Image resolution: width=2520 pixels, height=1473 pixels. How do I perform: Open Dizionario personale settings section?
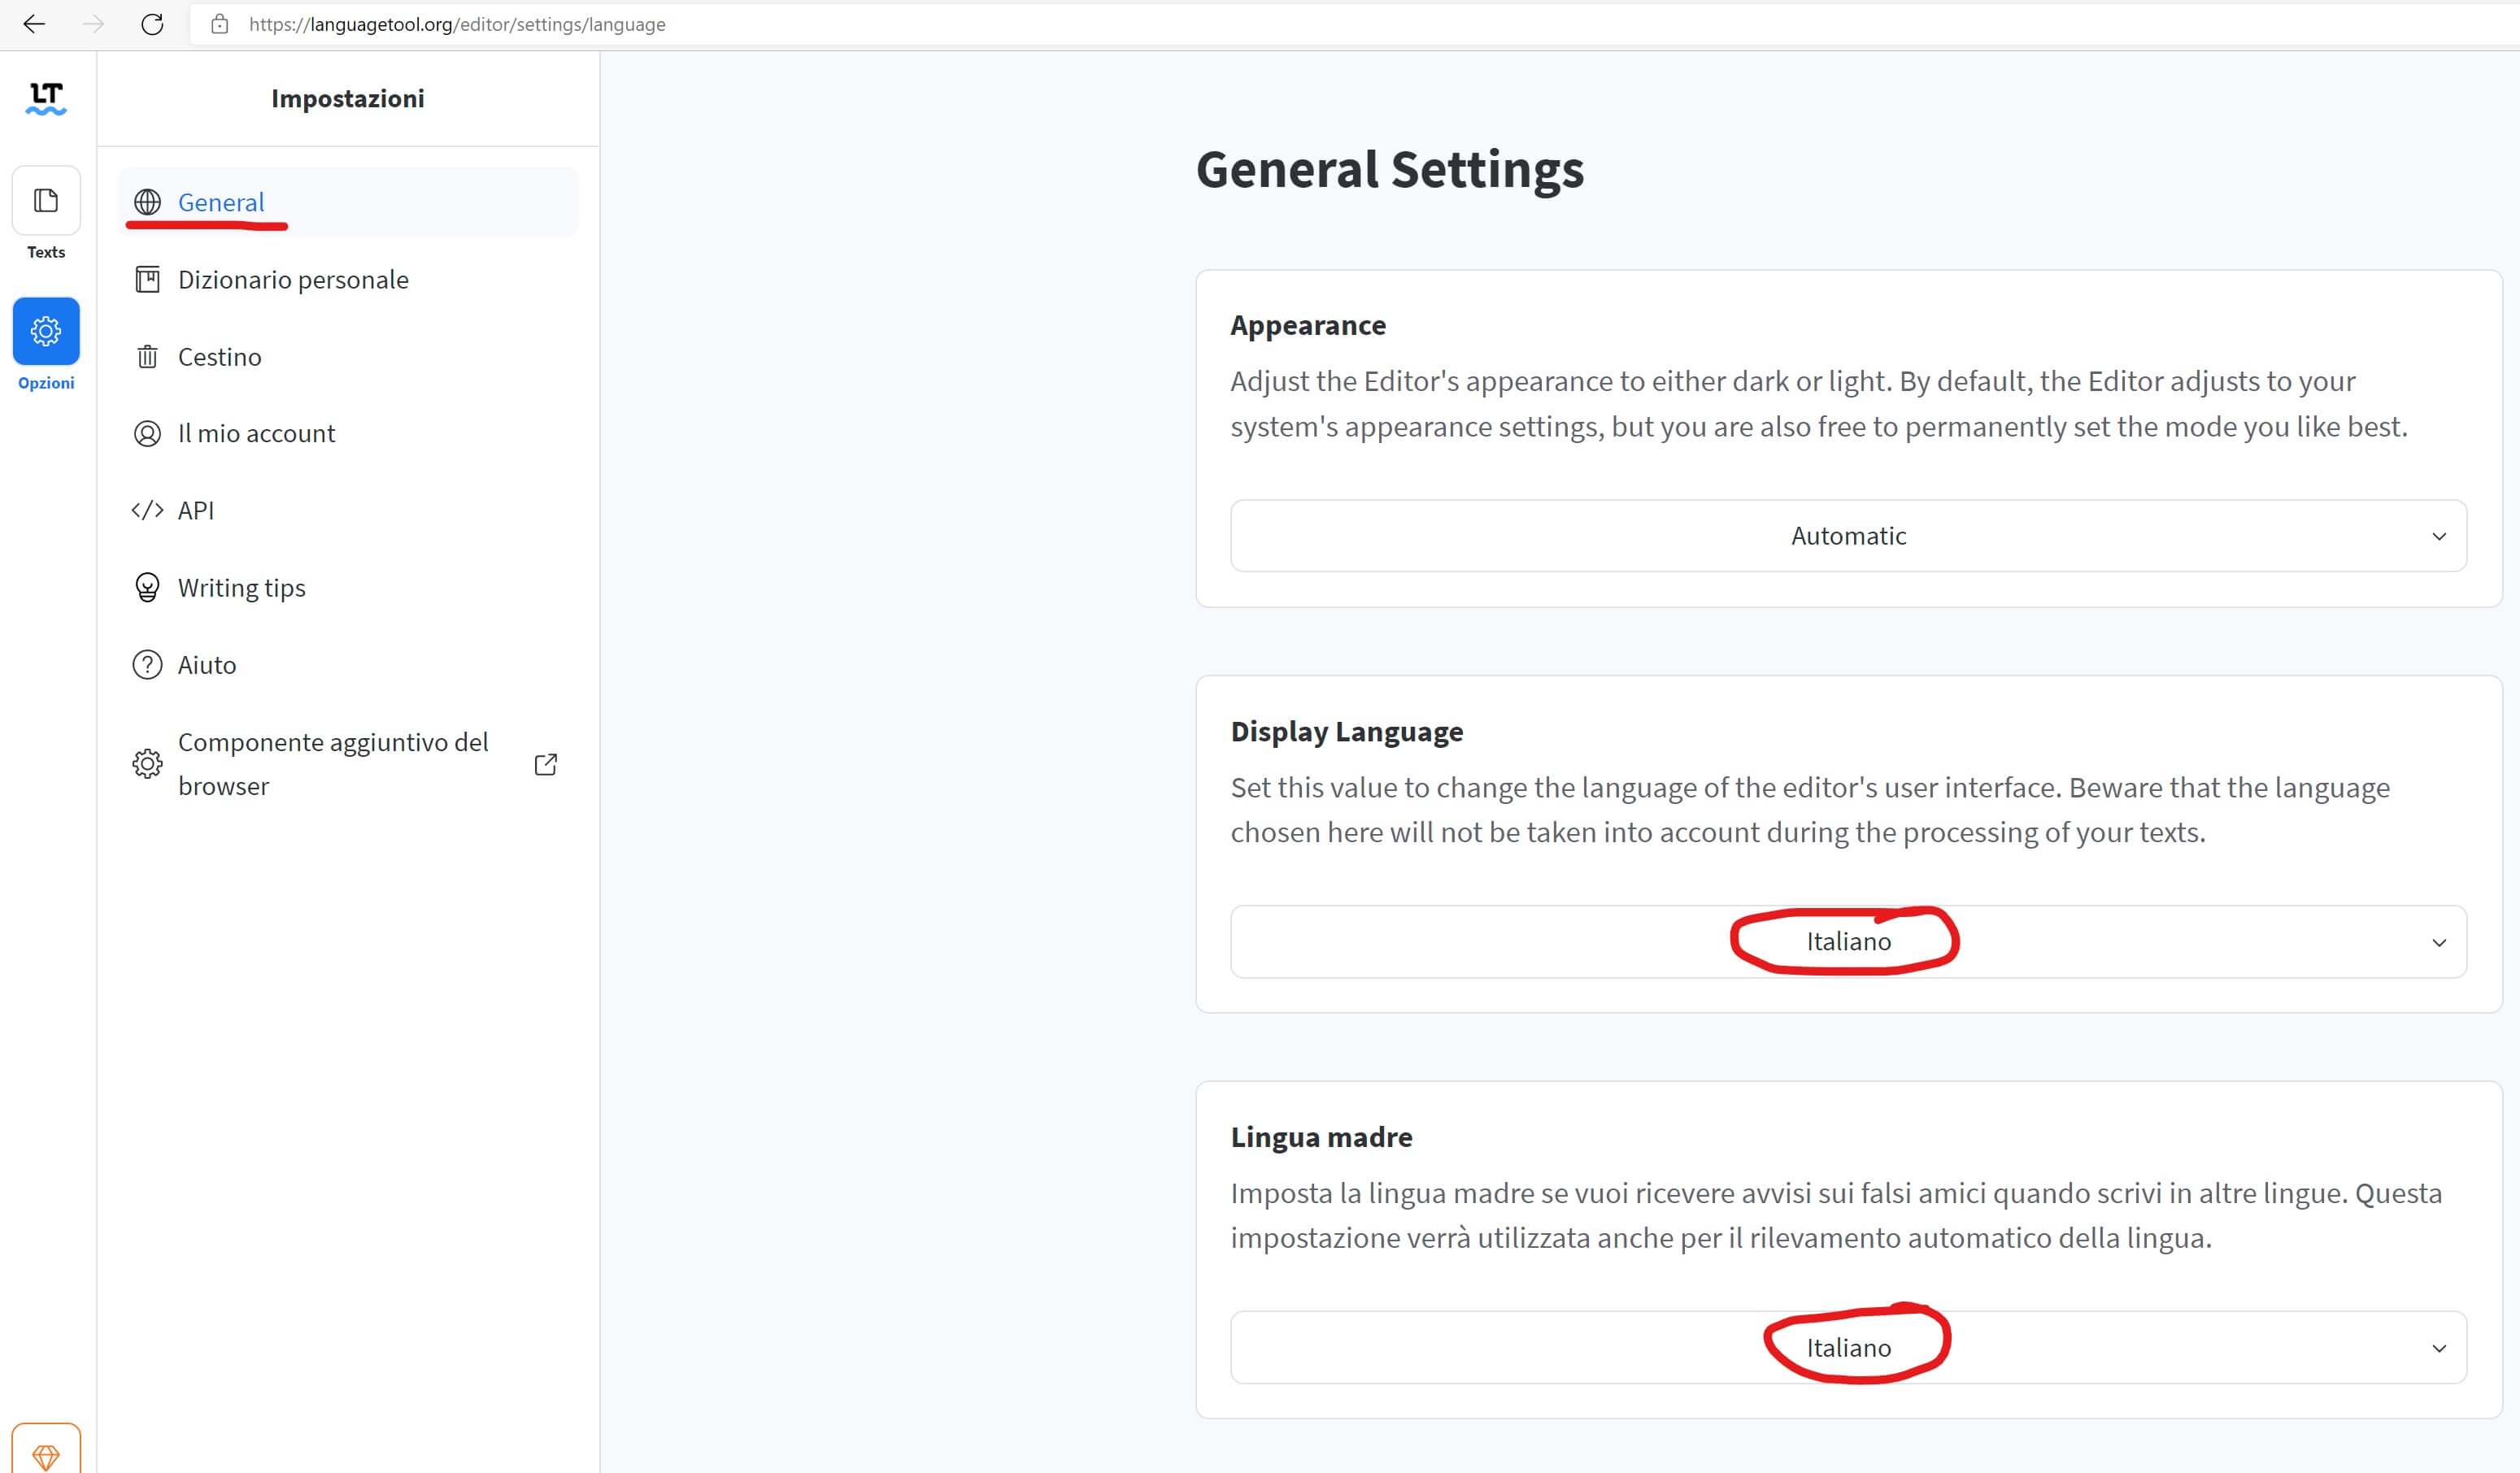click(x=293, y=280)
